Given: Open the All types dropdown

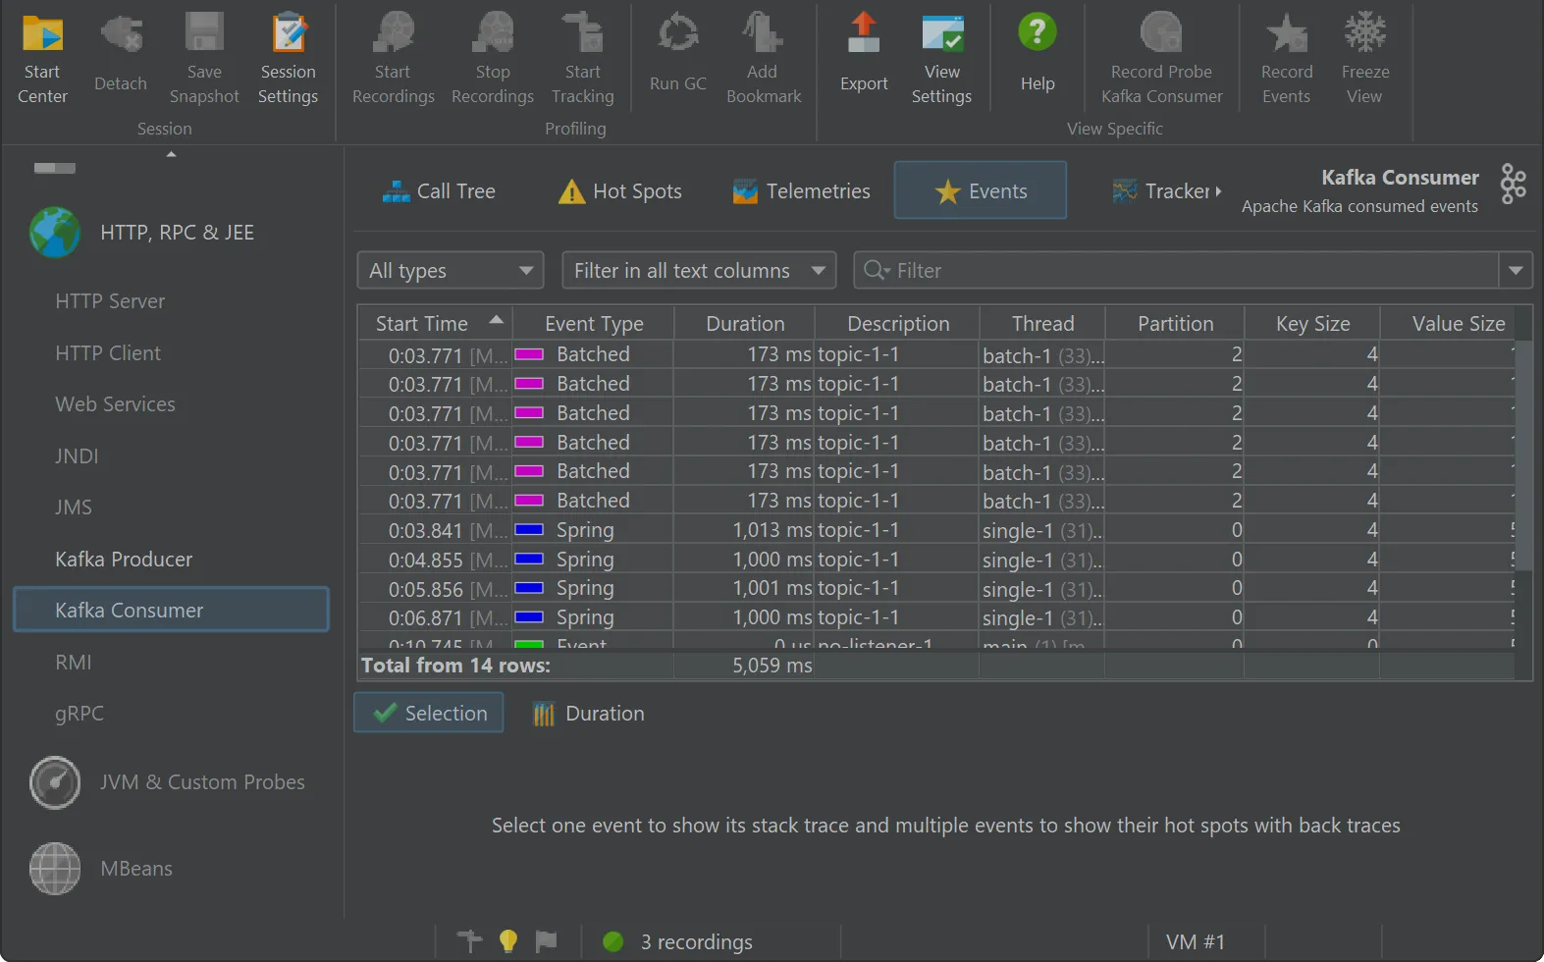Looking at the screenshot, I should click(x=451, y=271).
